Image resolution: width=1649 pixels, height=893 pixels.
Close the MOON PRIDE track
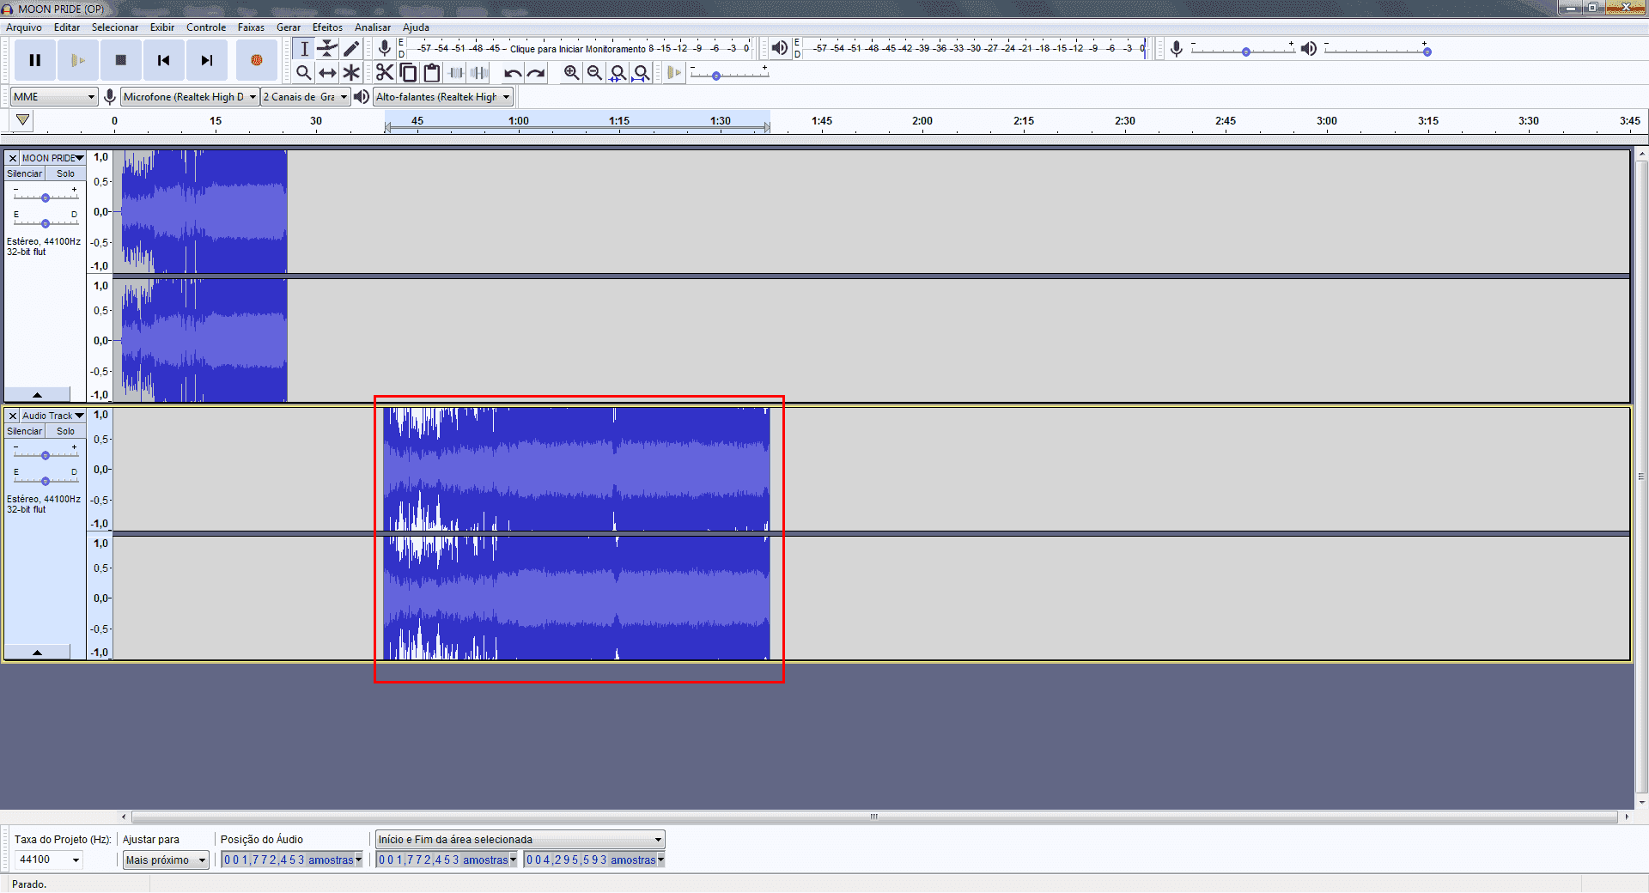click(12, 158)
